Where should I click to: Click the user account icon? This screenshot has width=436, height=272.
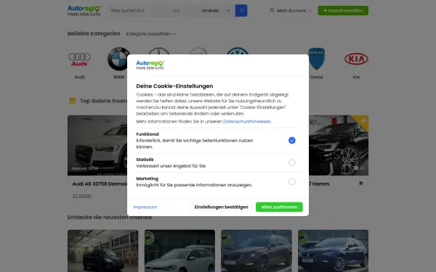point(272,11)
